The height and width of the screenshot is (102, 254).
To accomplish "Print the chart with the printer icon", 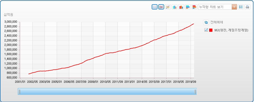I will point(247,7).
